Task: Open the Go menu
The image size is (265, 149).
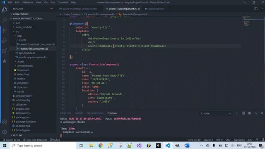Action: [46, 2]
